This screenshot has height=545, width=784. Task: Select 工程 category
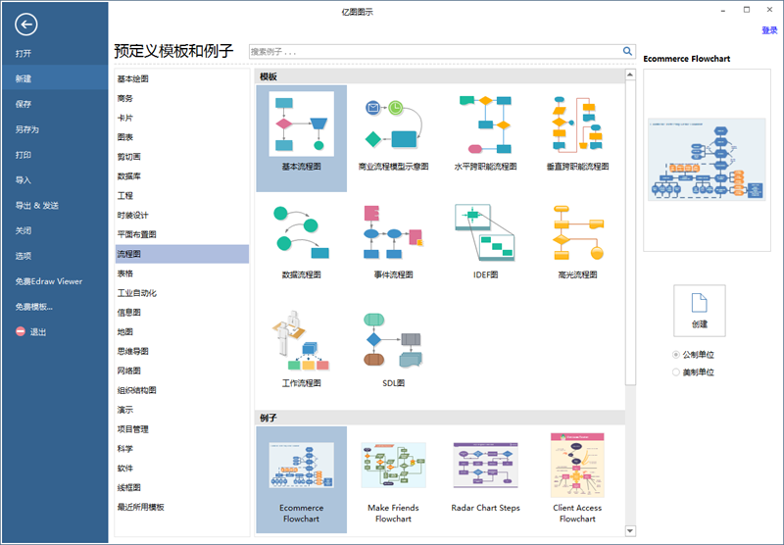pyautogui.click(x=125, y=195)
